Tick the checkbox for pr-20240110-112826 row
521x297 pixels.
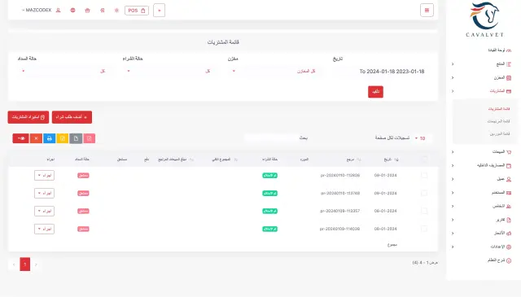[424, 175]
